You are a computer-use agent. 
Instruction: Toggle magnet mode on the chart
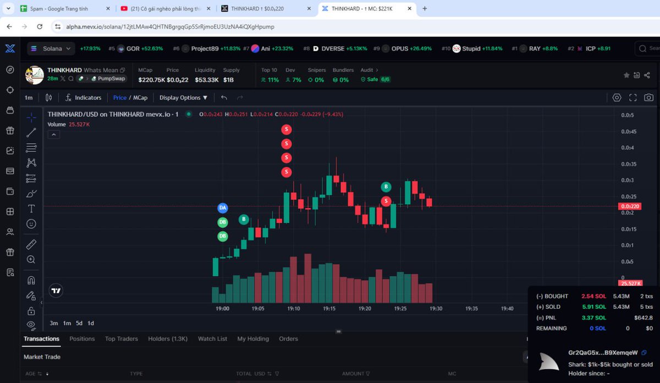[x=31, y=280]
